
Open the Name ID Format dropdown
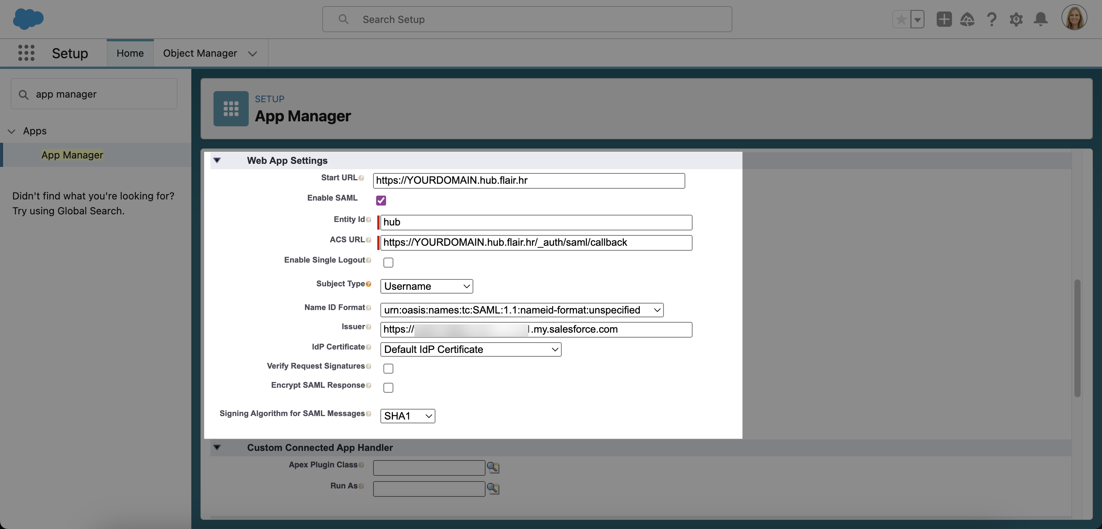(x=522, y=310)
